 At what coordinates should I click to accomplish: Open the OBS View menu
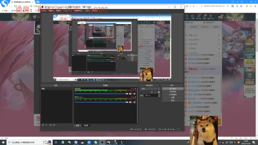coord(59,11)
